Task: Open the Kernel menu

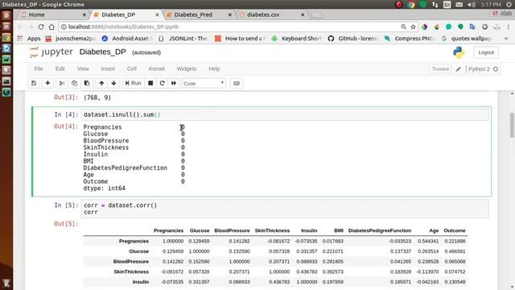Action: coord(156,68)
